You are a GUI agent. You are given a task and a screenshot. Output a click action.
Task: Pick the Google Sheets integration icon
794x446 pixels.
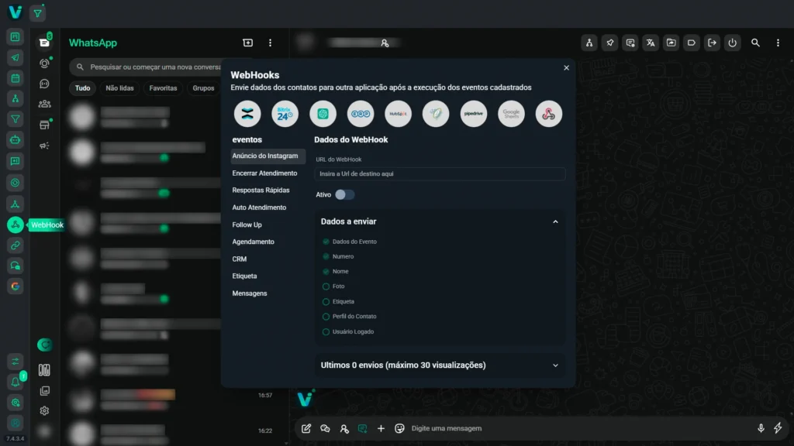pyautogui.click(x=511, y=114)
